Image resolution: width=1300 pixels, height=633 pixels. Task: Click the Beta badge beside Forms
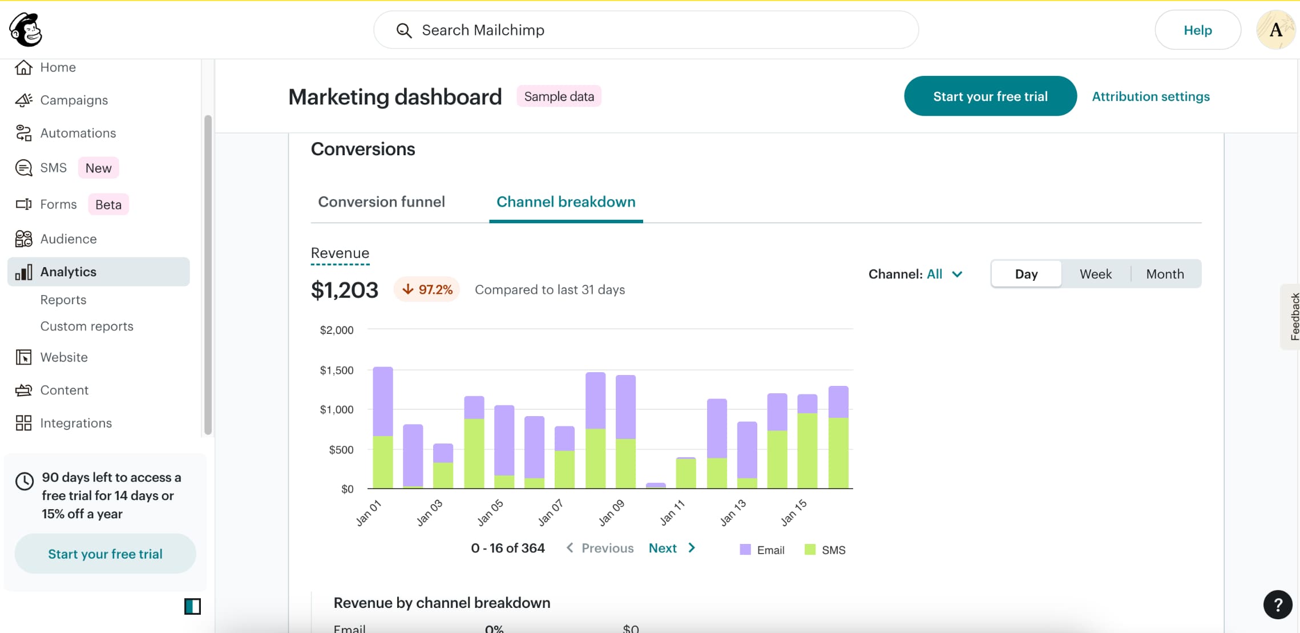point(108,204)
